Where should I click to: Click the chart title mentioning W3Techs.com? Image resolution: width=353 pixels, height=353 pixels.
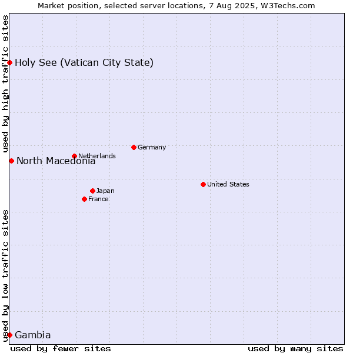(x=176, y=6)
